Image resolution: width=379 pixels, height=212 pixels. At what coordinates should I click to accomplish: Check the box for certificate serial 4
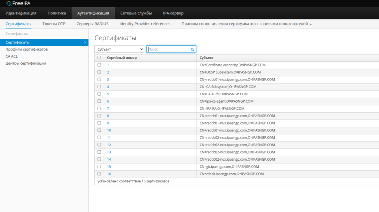tap(99, 86)
